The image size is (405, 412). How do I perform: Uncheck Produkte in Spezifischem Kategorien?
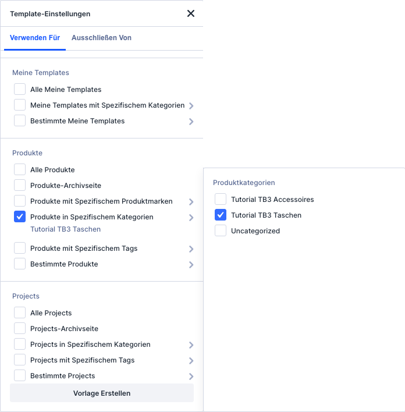[20, 217]
